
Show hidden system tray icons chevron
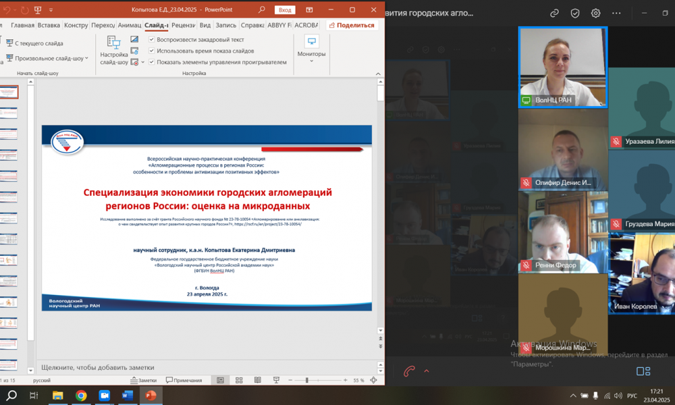[573, 396]
